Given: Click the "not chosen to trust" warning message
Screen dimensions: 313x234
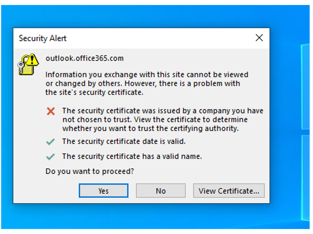Looking at the screenshot, I should (x=163, y=119).
